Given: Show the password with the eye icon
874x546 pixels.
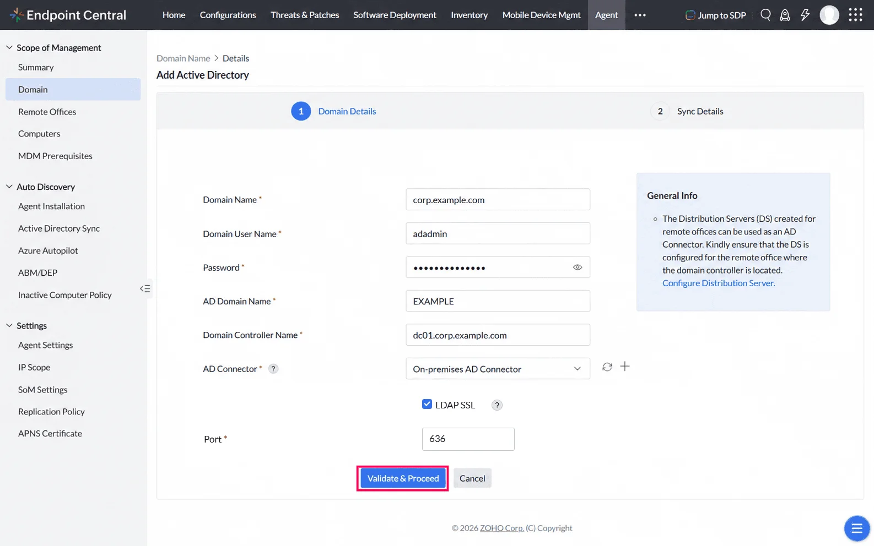Looking at the screenshot, I should 578,267.
